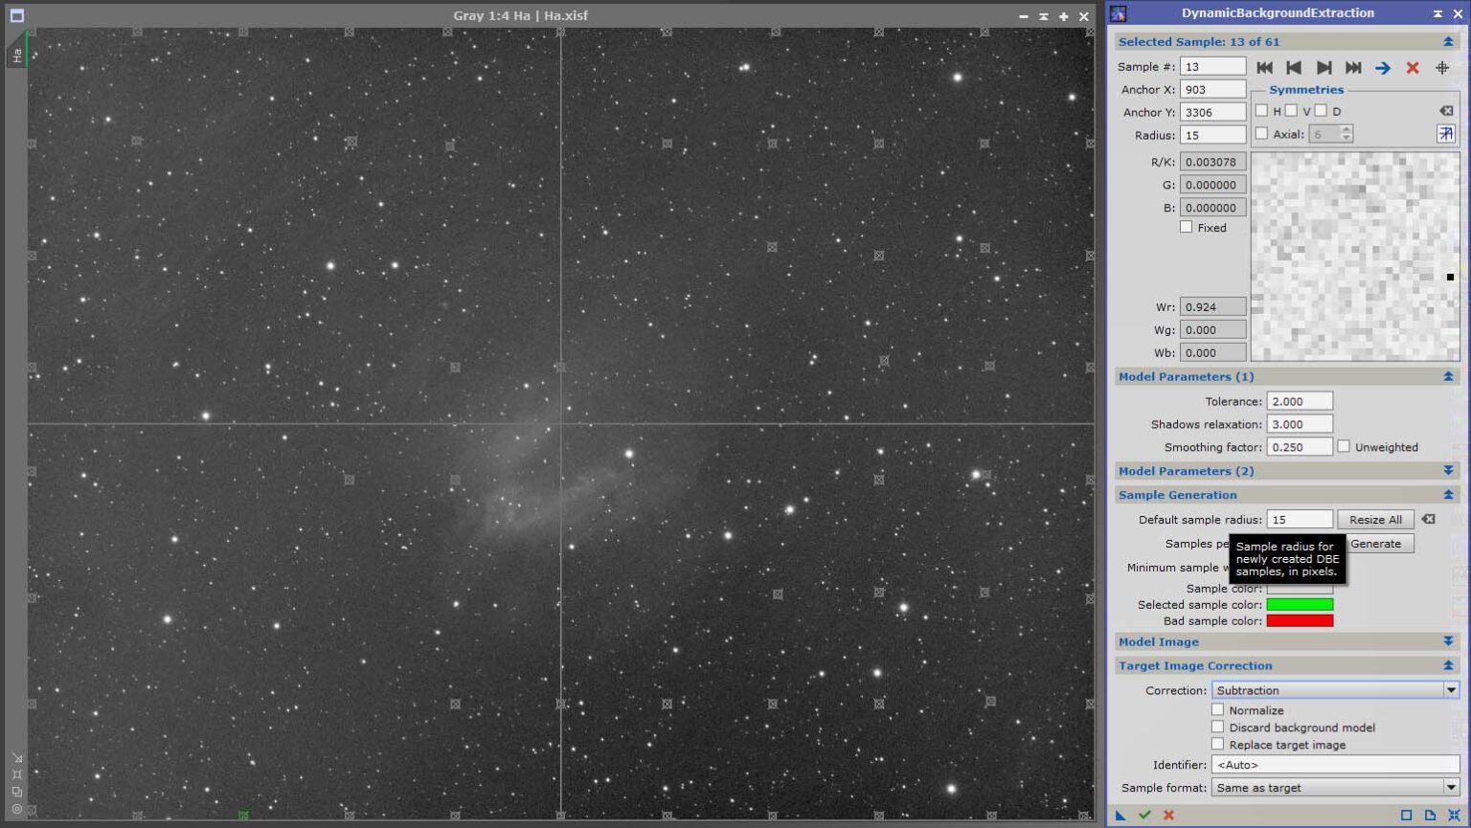
Task: Click the Resize All button
Action: 1375,519
